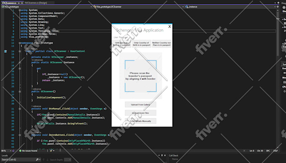Select Only place of birth in passport option
286x163 pixels.
coord(122,44)
